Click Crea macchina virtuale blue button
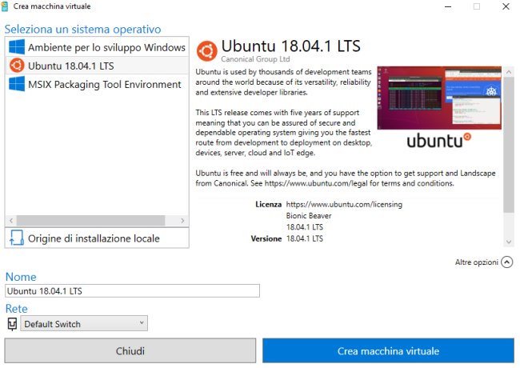This screenshot has height=368, width=520. (388, 350)
